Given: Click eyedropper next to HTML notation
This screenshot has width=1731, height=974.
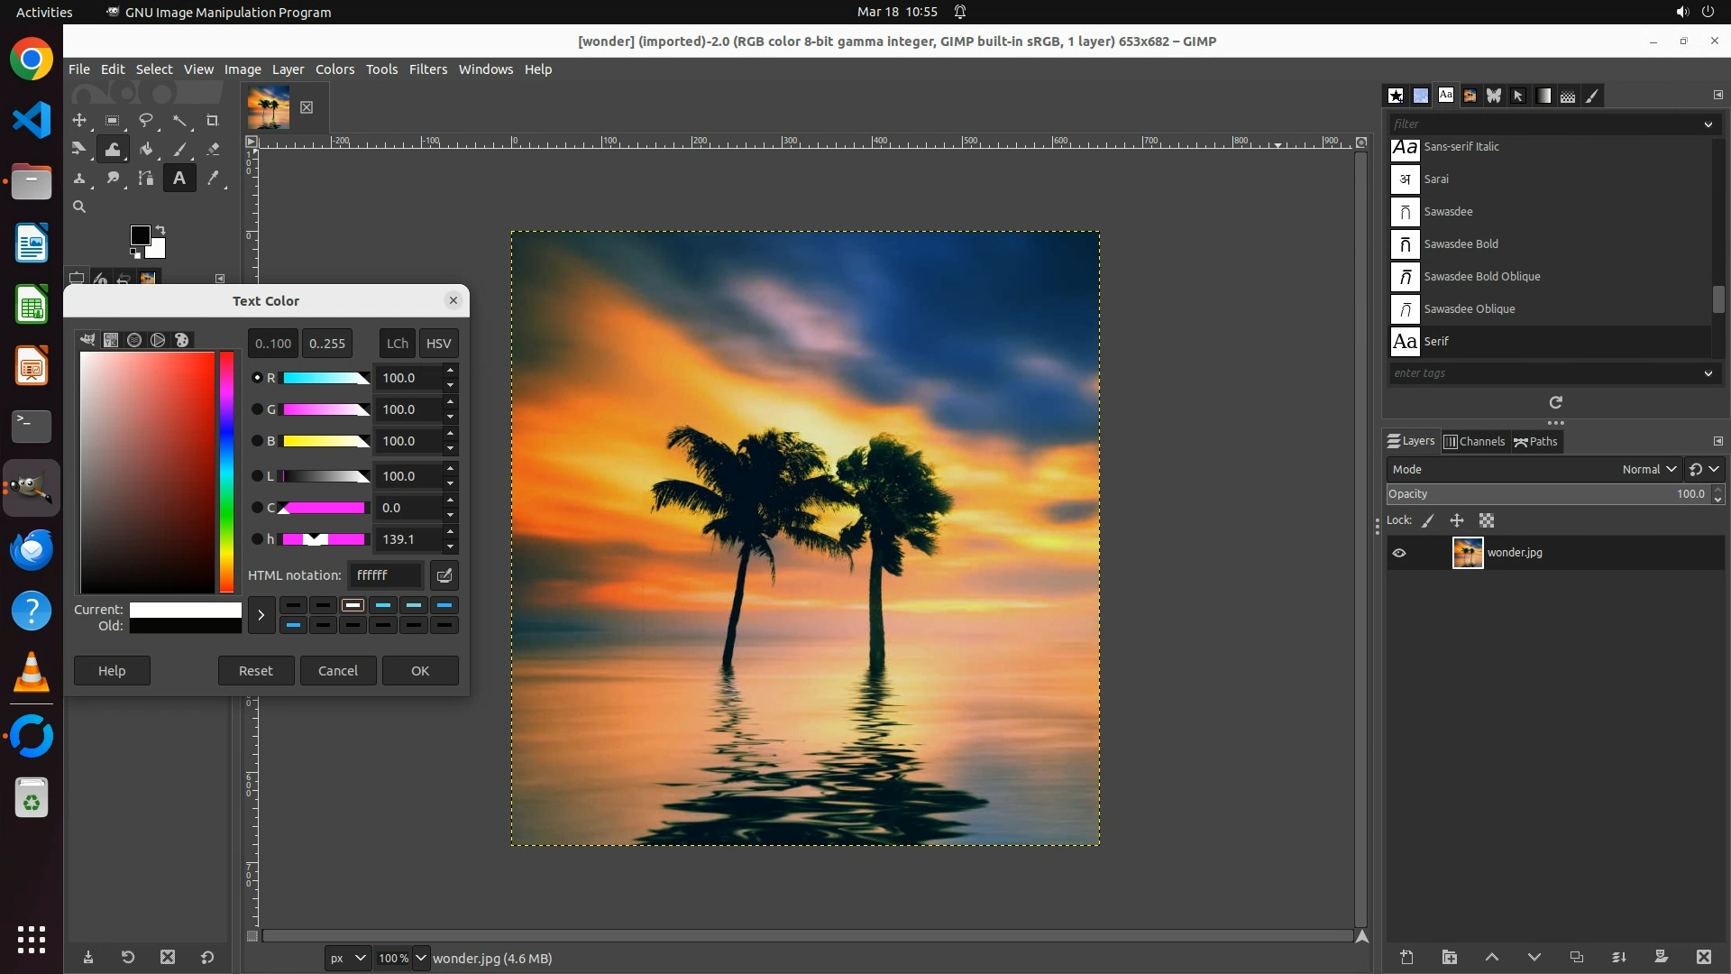Looking at the screenshot, I should coord(444,575).
